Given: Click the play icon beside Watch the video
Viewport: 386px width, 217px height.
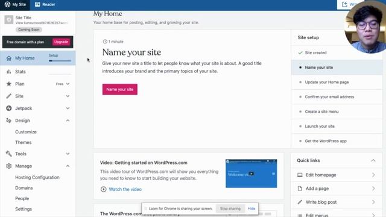Looking at the screenshot, I should coord(103,189).
